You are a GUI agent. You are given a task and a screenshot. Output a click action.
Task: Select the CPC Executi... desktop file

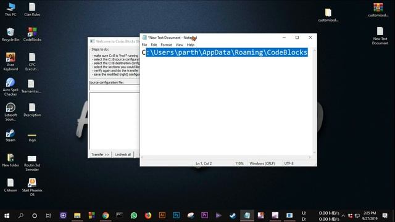[x=32, y=62]
